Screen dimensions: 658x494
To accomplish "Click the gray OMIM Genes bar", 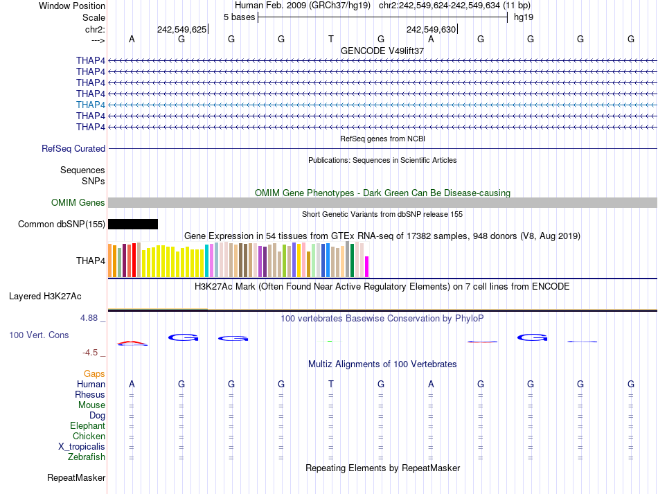I will click(x=382, y=203).
